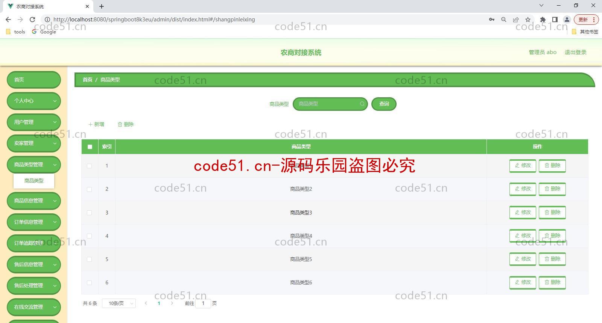
Task: Click 新增 to add a type
Action: coord(96,124)
